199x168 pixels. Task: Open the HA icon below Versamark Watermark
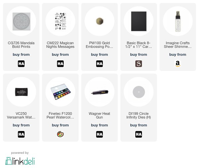point(21,134)
